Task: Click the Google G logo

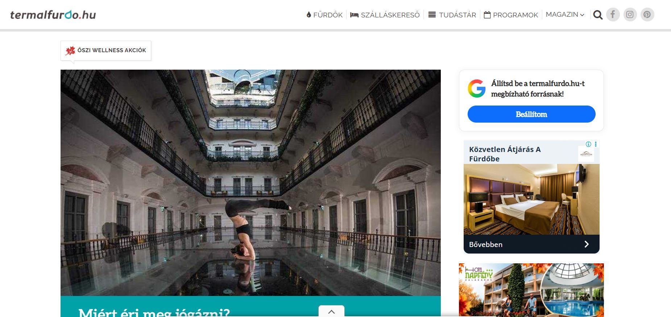Action: (477, 88)
